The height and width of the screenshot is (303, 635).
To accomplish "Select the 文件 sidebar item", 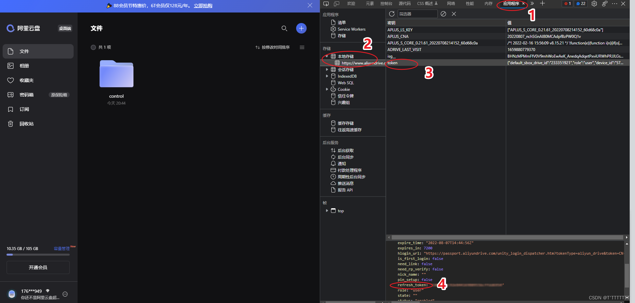I will coord(38,51).
